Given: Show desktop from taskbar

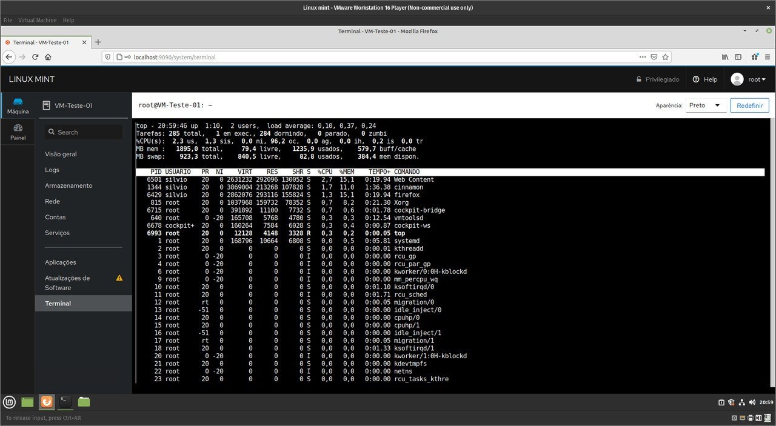Looking at the screenshot, I should pyautogui.click(x=27, y=402).
